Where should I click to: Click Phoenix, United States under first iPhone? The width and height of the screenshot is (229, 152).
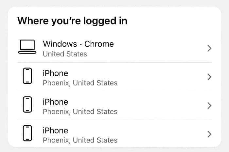[x=80, y=83]
